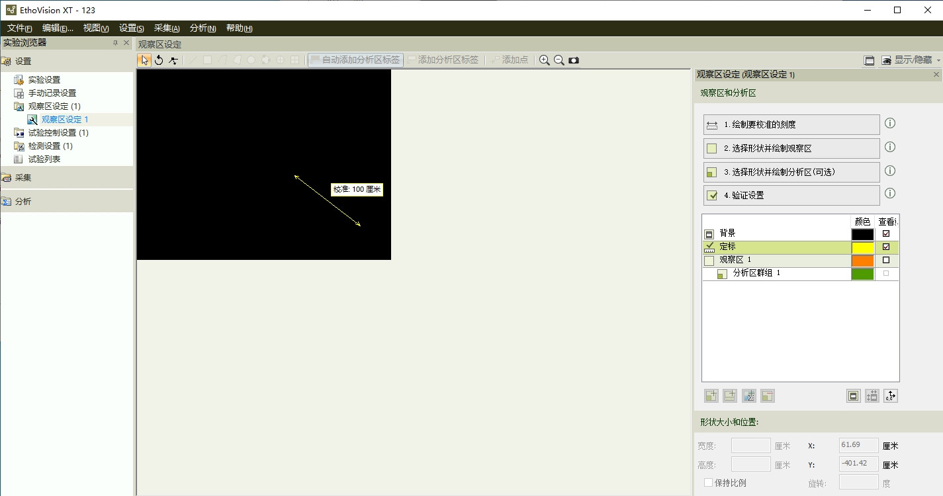943x496 pixels.
Task: Open the 设置 menu
Action: pyautogui.click(x=132, y=28)
